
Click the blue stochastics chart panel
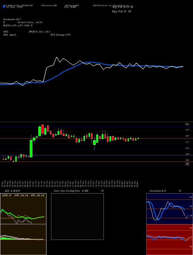pyautogui.click(x=169, y=209)
